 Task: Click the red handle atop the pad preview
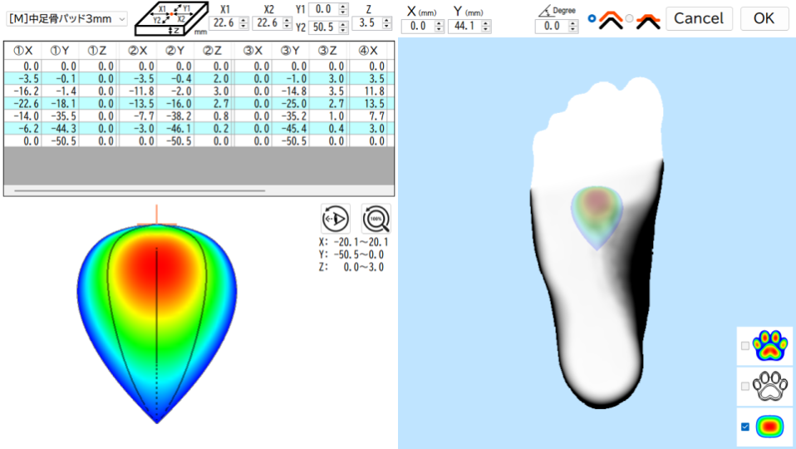[x=157, y=215]
